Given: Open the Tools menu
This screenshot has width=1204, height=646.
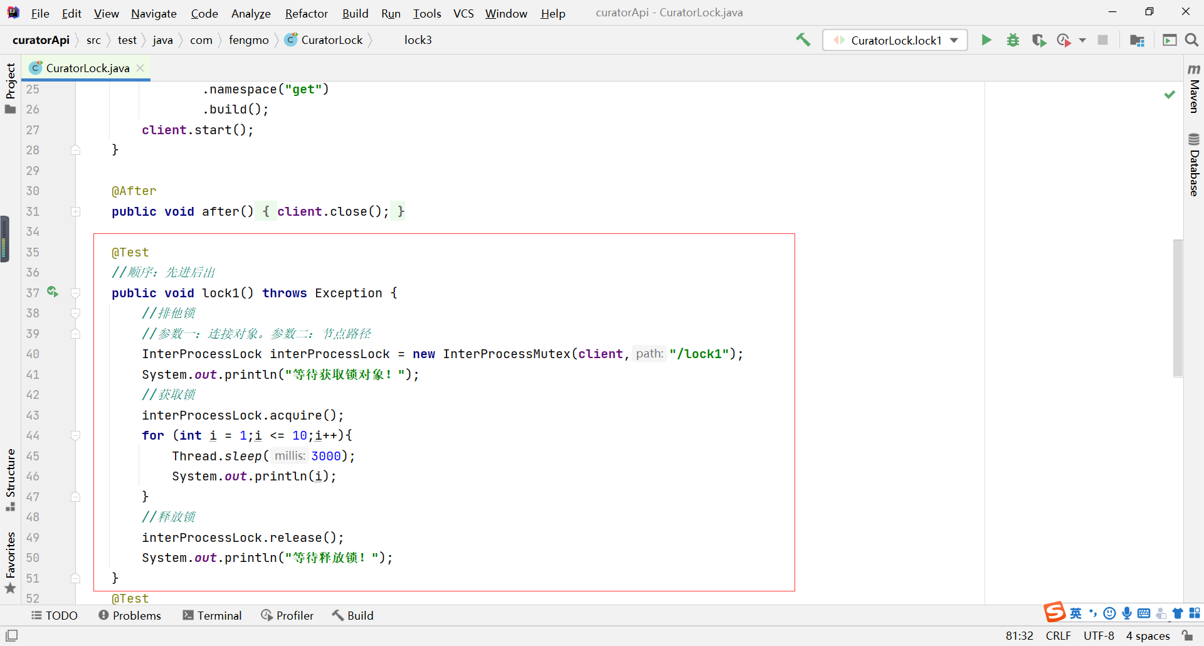Looking at the screenshot, I should click(x=427, y=13).
